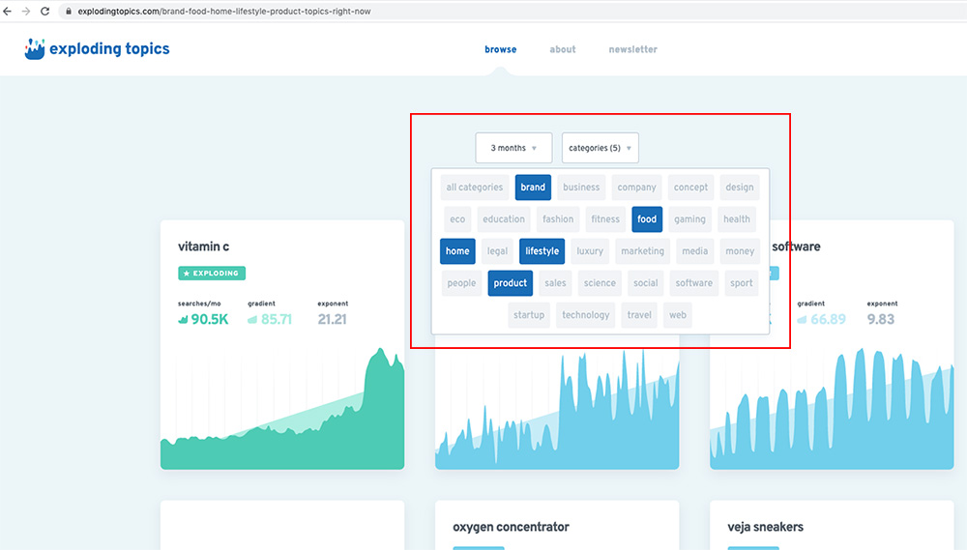Select the all categories option
Image resolution: width=967 pixels, height=550 pixels.
[x=474, y=188]
